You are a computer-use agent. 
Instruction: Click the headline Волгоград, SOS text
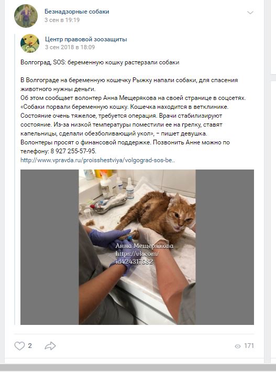pos(100,62)
